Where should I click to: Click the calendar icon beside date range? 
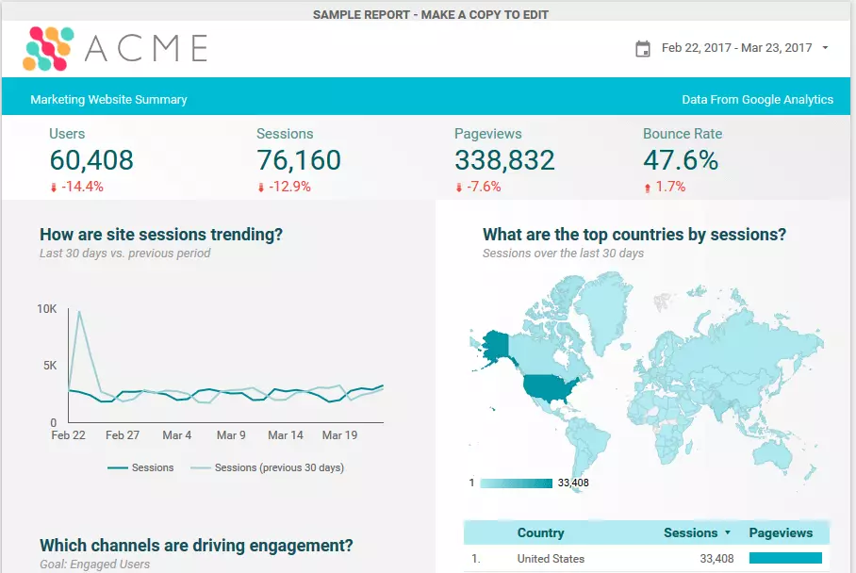[643, 48]
